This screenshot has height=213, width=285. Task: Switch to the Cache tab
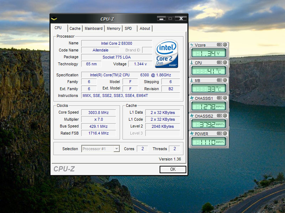pyautogui.click(x=75, y=28)
